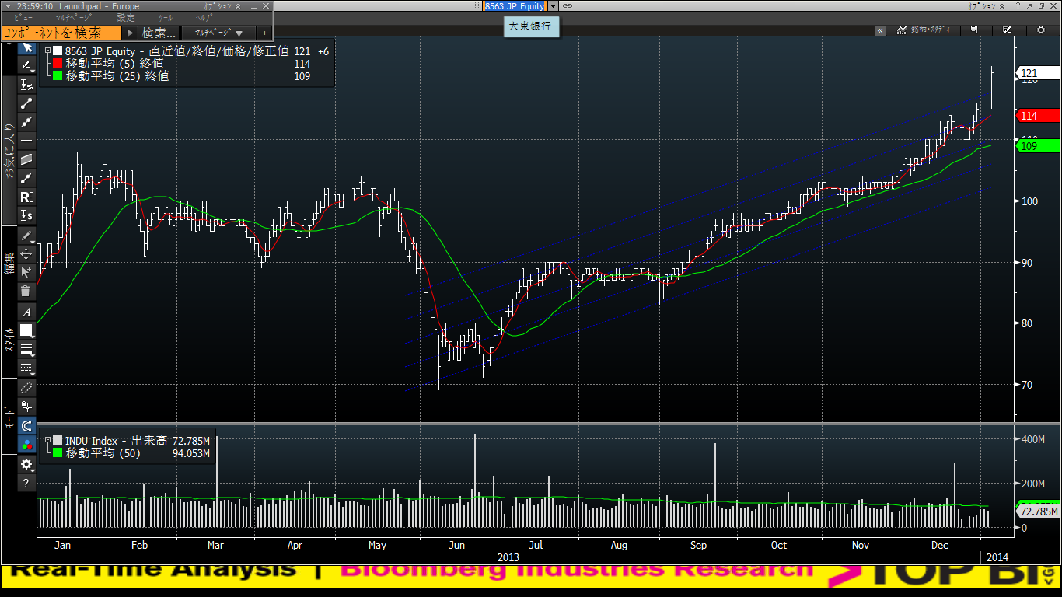Viewport: 1062px width, 597px height.
Task: Pick the horizontal line tool
Action: tap(26, 141)
